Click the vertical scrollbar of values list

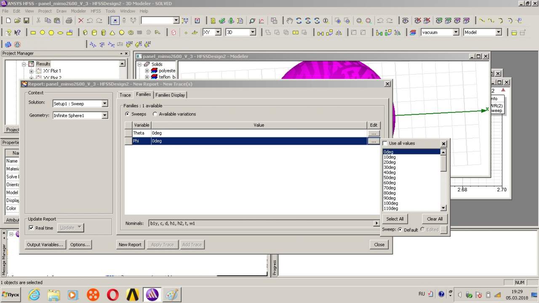click(x=443, y=180)
